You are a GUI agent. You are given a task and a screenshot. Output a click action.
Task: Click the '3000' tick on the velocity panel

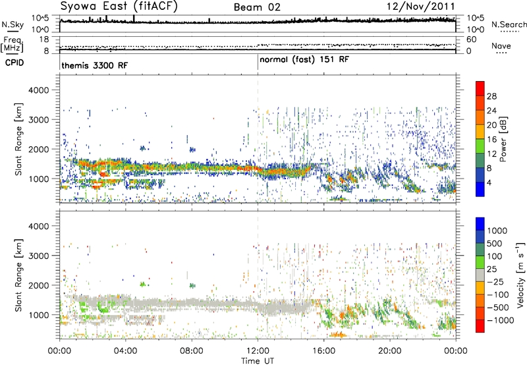(38, 256)
